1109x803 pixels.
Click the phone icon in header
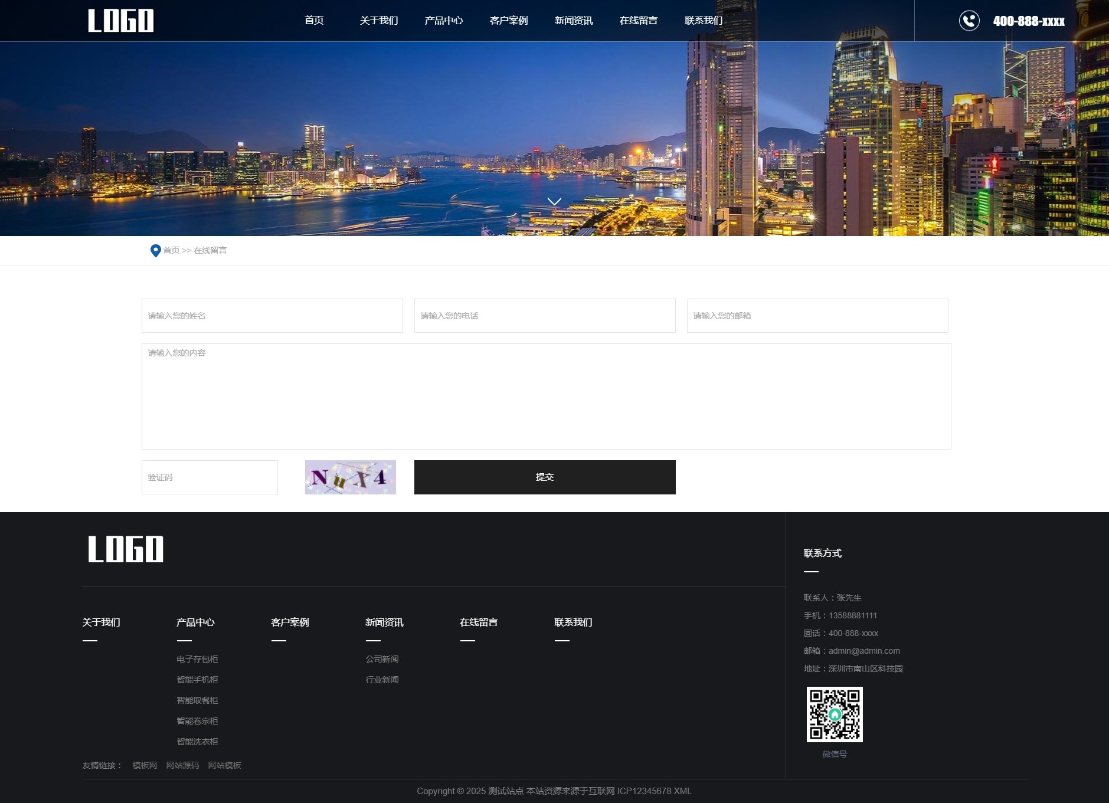(x=969, y=21)
